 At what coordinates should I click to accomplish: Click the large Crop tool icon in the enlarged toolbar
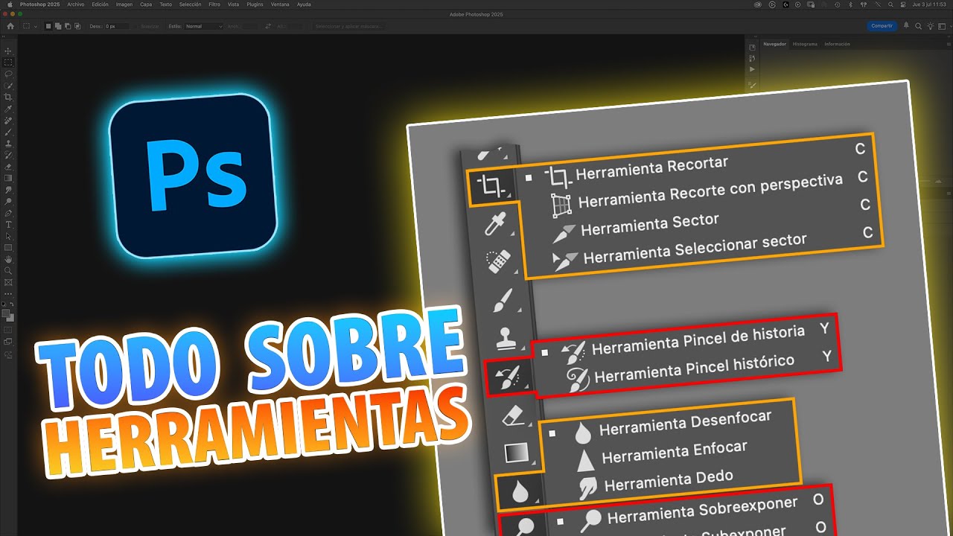tap(493, 186)
